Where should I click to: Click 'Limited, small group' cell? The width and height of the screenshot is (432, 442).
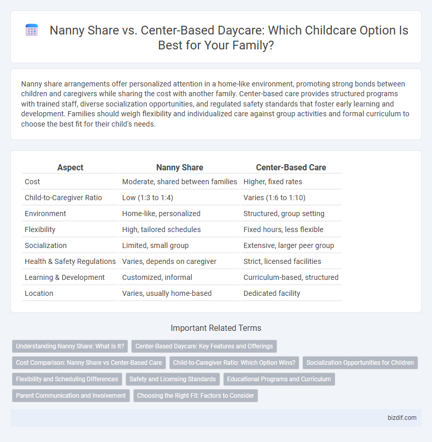coord(179,245)
